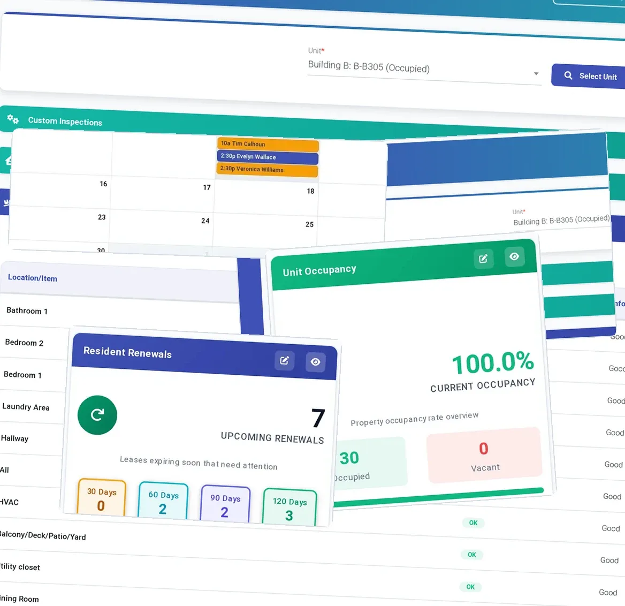Click the green occupancy progress bar
625x606 pixels.
(438, 496)
